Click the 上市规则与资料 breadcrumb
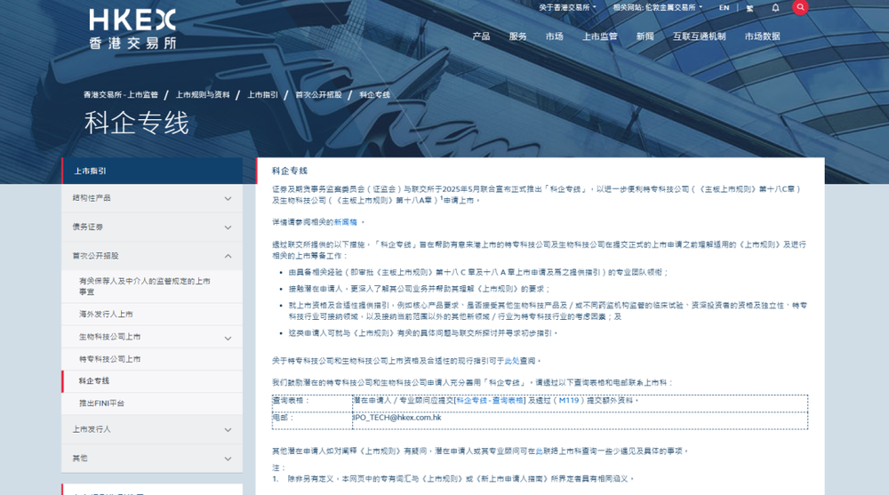 tap(203, 94)
